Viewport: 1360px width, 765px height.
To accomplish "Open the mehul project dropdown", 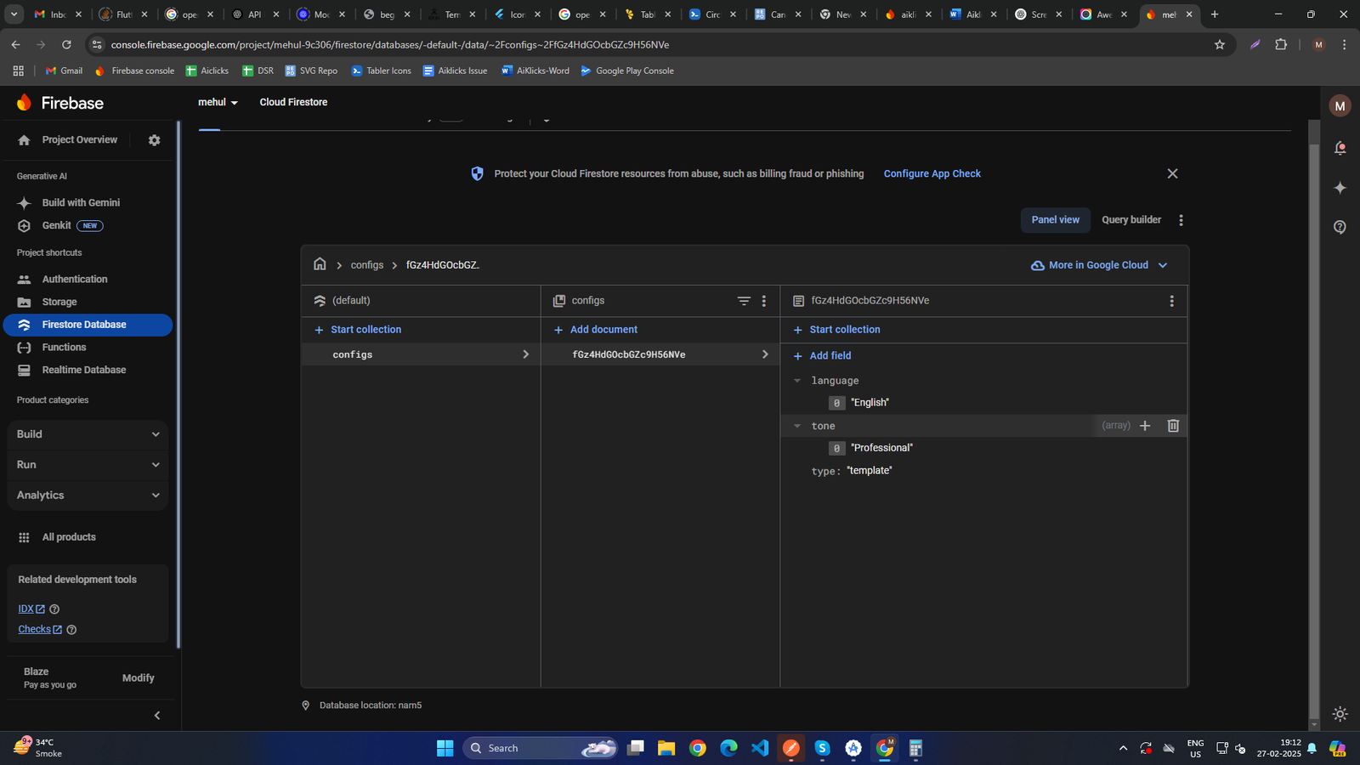I will coord(218,102).
